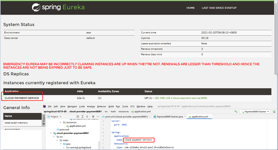Click Renews threshold row label
Viewport: 278px width, 150px height.
pos(152,49)
